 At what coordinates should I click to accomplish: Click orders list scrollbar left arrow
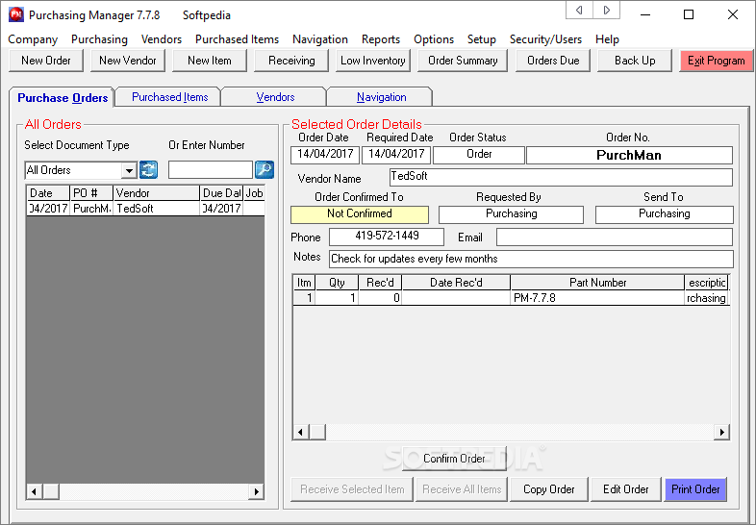coord(34,491)
